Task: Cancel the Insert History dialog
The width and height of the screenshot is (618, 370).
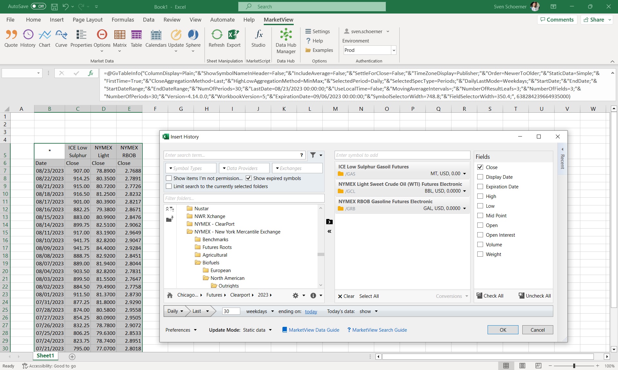Action: point(537,330)
